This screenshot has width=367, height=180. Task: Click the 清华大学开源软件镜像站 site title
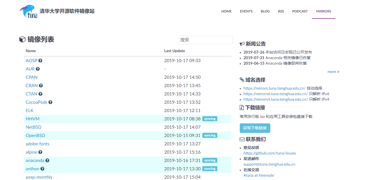(x=67, y=11)
